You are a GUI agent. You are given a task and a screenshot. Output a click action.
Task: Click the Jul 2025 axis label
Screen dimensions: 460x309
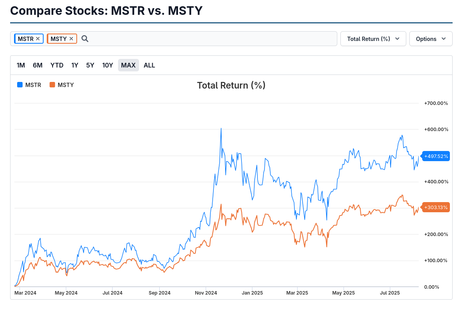tap(390, 293)
